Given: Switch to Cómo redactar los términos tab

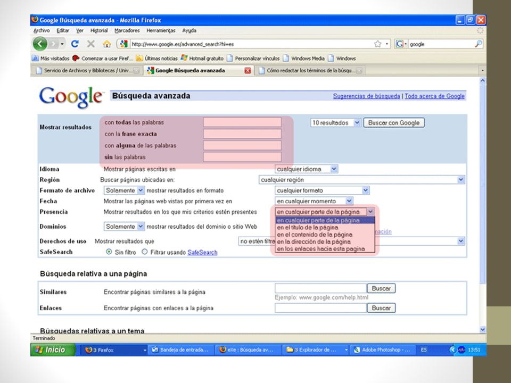Looking at the screenshot, I should click(x=310, y=70).
